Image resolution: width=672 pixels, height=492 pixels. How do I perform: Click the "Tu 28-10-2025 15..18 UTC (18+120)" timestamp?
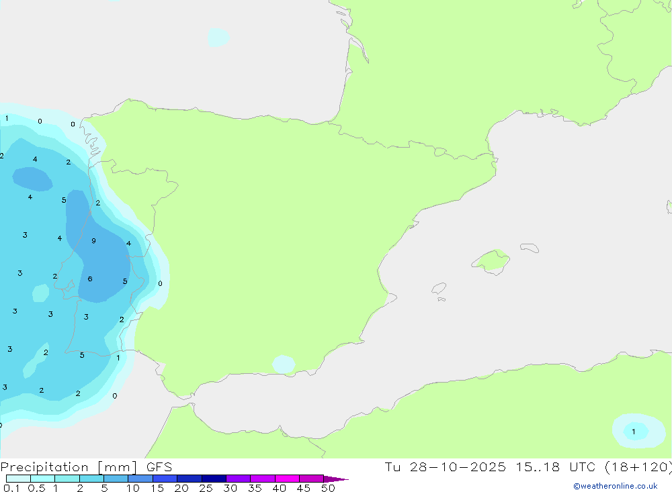pos(528,467)
